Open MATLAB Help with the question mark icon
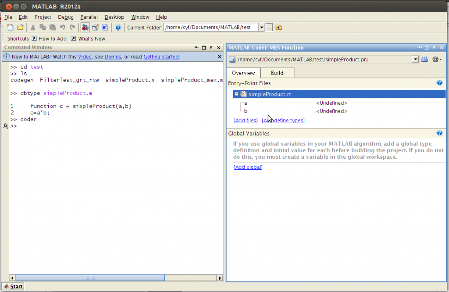This screenshot has height=292, width=449. click(118, 27)
